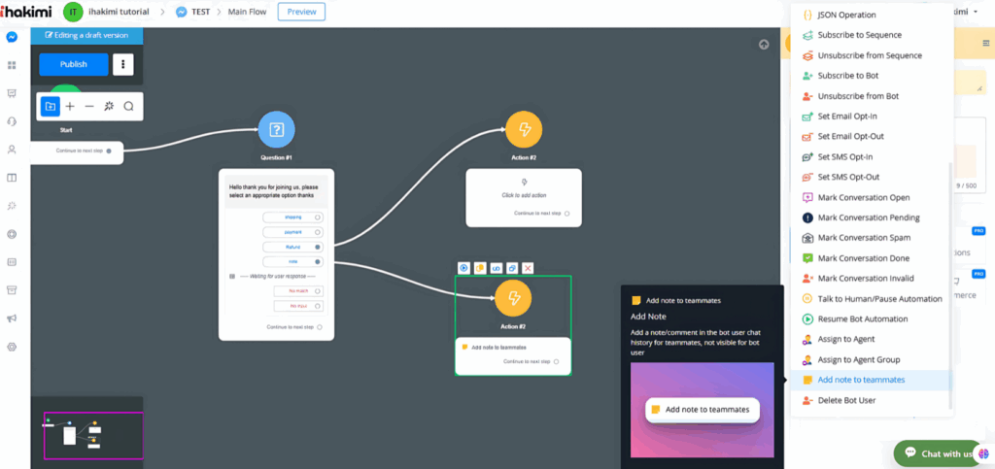995x469 pixels.
Task: Click the Preview button
Action: (301, 12)
